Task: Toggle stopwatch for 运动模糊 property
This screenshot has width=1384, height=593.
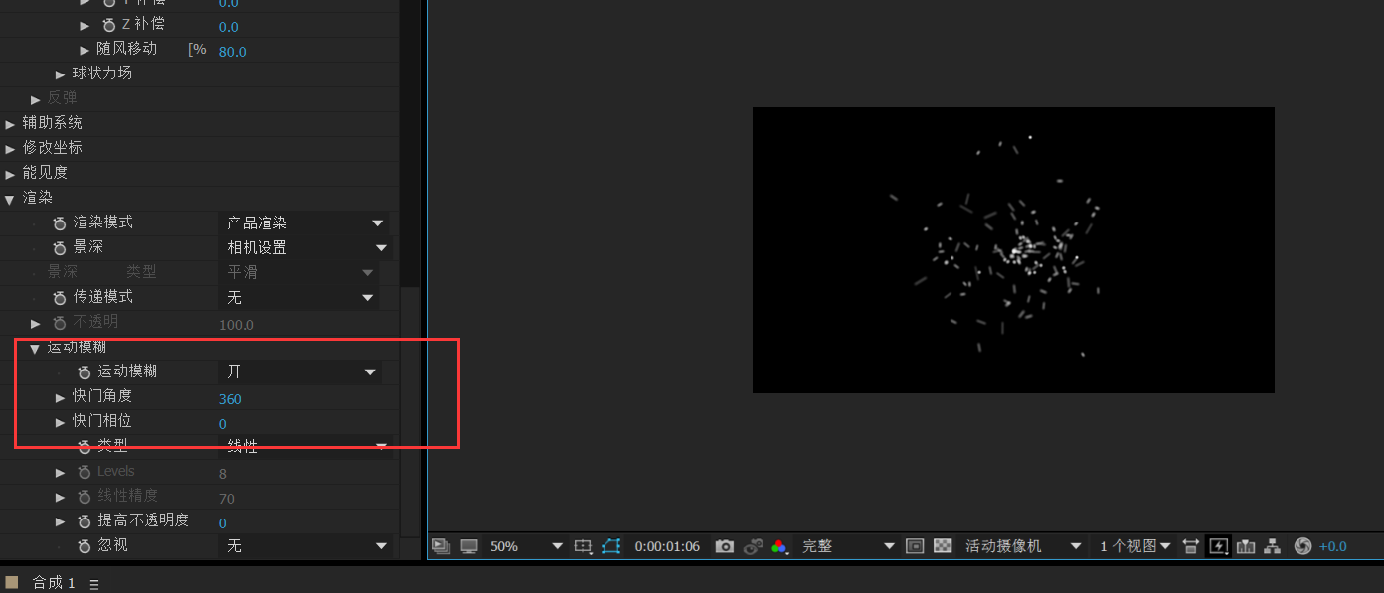Action: click(85, 372)
